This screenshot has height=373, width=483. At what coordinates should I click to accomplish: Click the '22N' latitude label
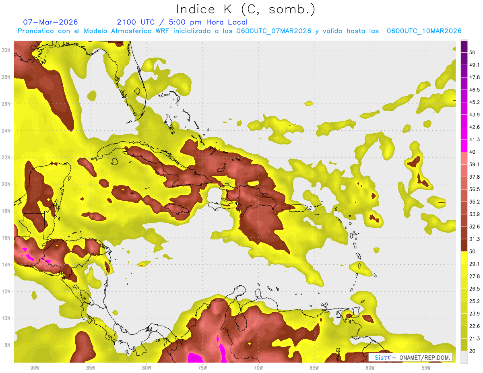click(6, 157)
